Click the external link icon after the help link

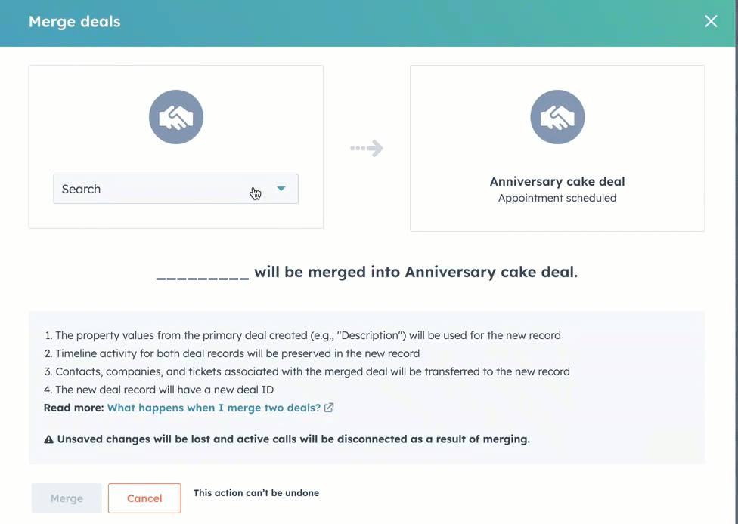click(329, 408)
